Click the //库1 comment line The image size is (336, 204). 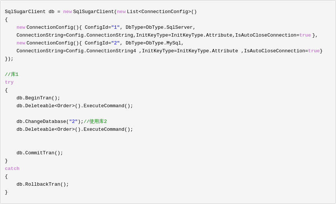tap(12, 75)
